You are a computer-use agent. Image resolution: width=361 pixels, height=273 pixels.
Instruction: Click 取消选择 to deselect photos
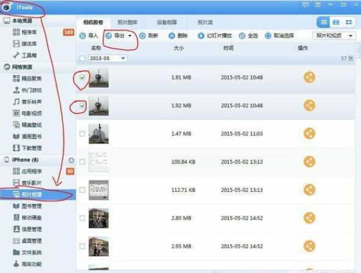[279, 36]
